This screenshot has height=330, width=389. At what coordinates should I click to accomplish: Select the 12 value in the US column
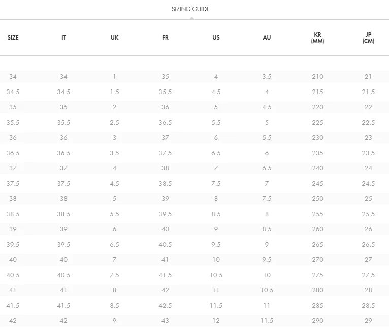pyautogui.click(x=216, y=321)
